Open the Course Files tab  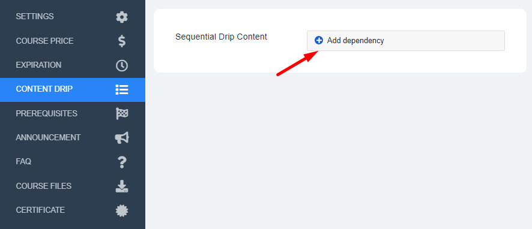click(73, 186)
